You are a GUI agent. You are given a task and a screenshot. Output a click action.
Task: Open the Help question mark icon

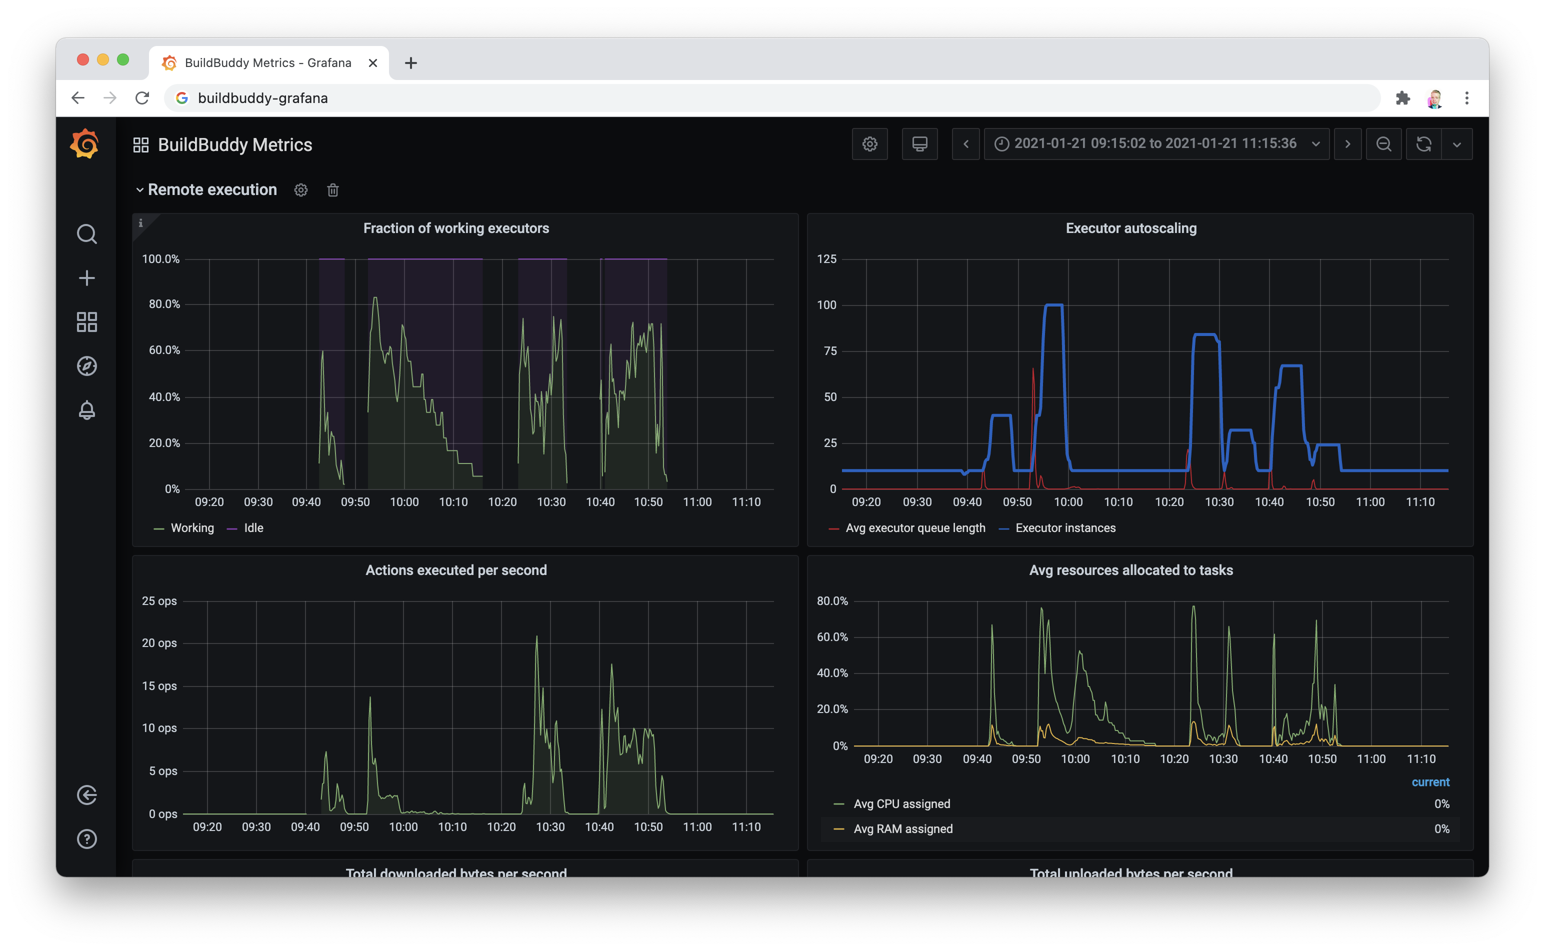87,839
